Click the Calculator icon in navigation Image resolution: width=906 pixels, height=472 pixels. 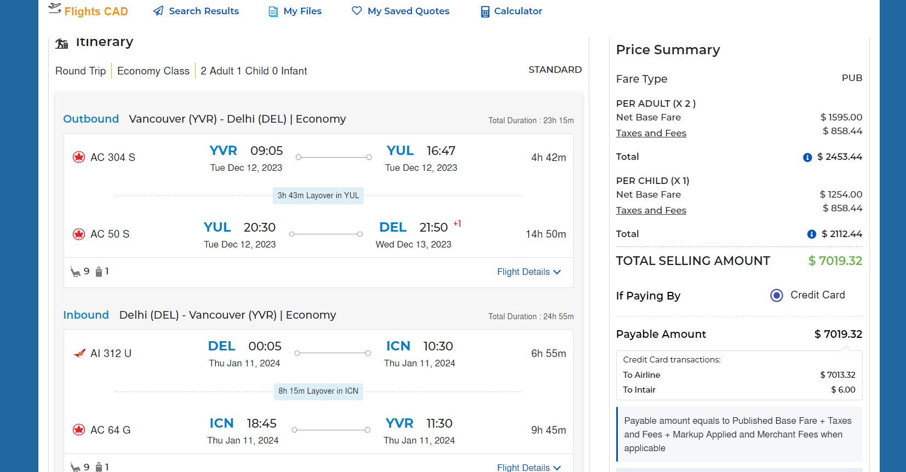pyautogui.click(x=485, y=11)
